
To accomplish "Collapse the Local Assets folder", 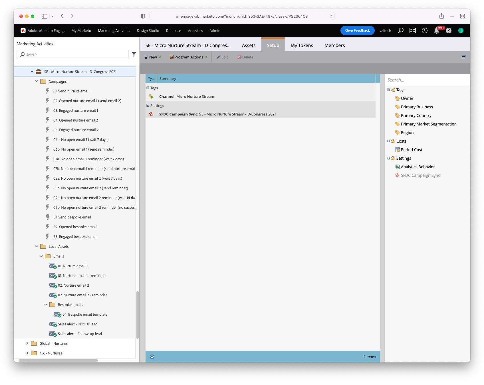I will tap(37, 246).
